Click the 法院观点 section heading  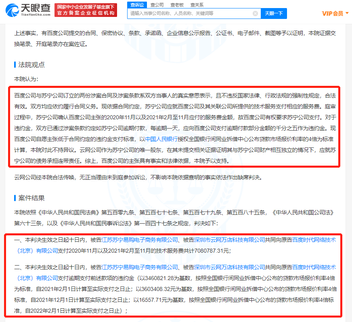point(31,64)
